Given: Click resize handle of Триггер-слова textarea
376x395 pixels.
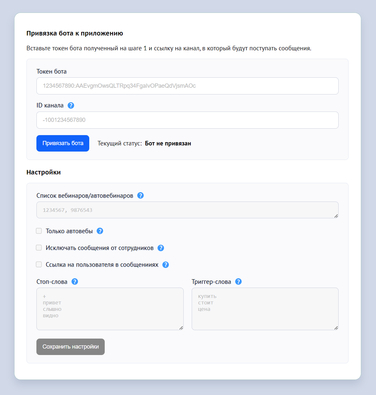Looking at the screenshot, I should (336, 328).
